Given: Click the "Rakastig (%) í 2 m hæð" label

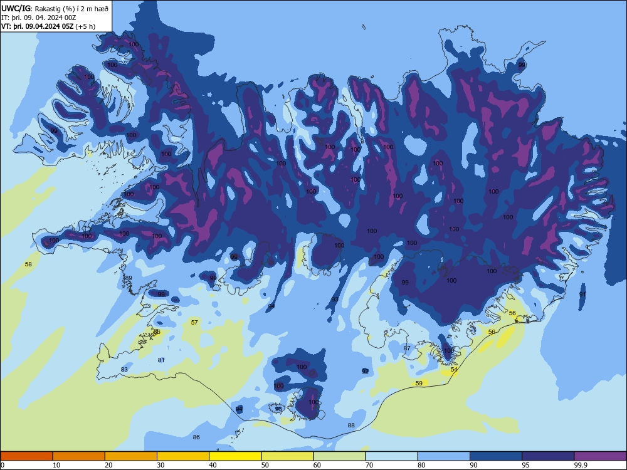Looking at the screenshot, I should pyautogui.click(x=71, y=8).
